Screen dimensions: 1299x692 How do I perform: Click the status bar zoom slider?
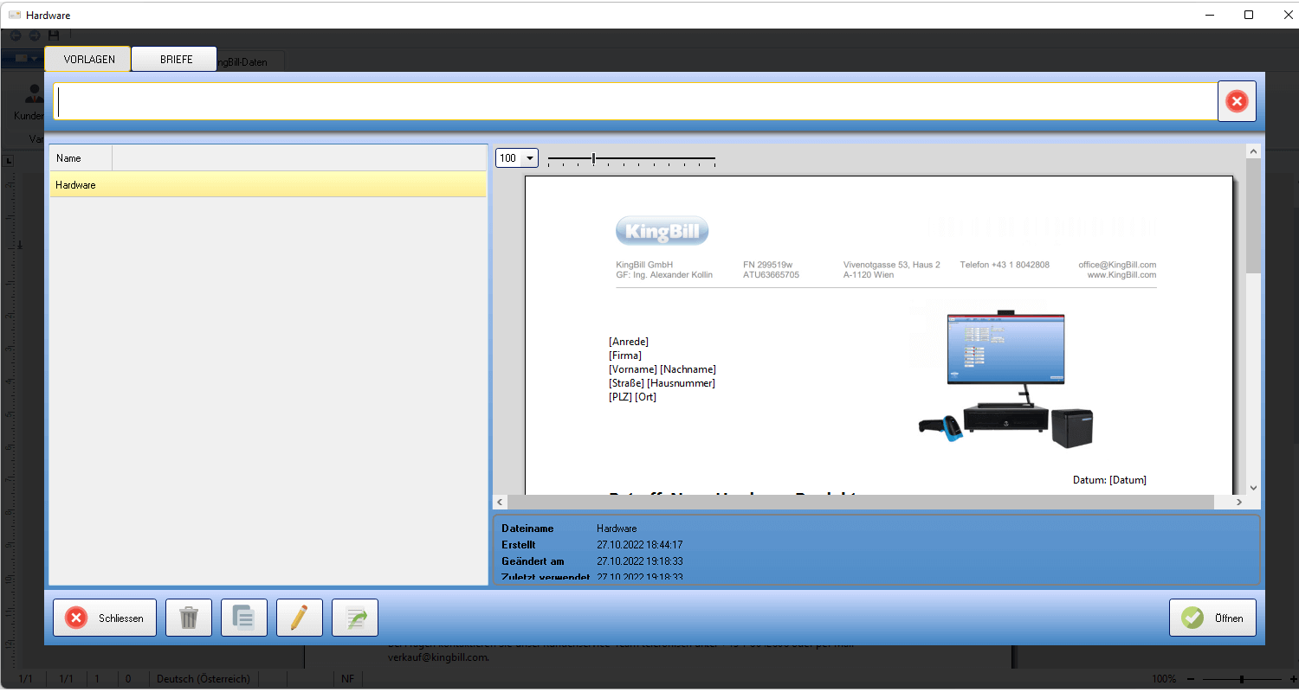click(x=1242, y=679)
